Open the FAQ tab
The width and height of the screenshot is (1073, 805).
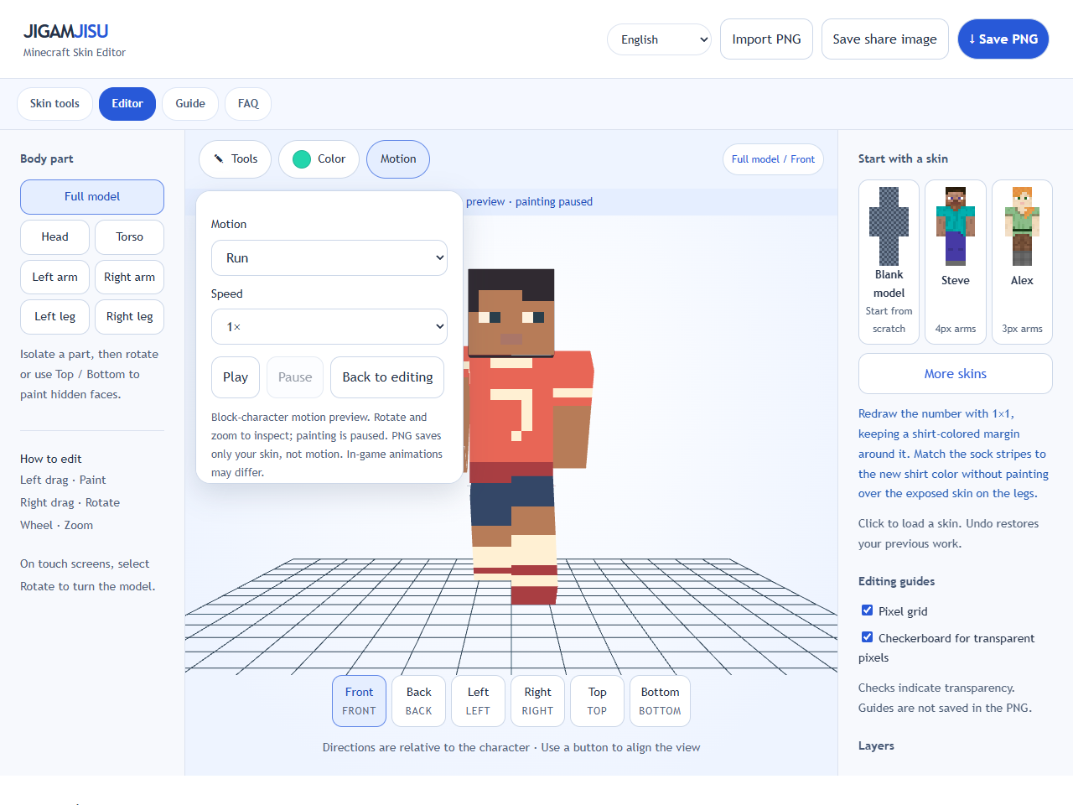pyautogui.click(x=248, y=104)
